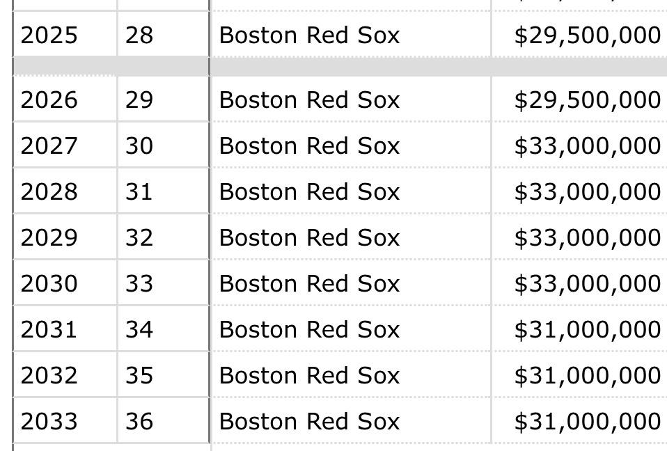Select $31,000,000 salary for 2033
The image size is (667, 451).
coord(587,422)
